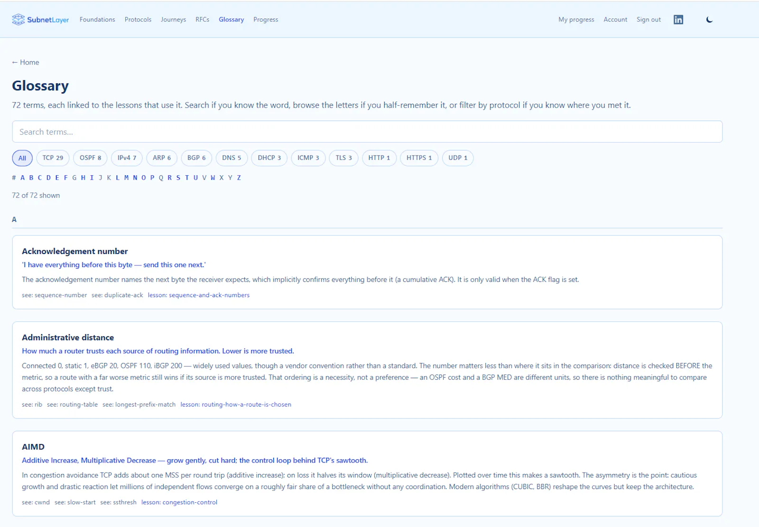
Task: Filter glossary by ARP 6
Action: click(x=162, y=158)
